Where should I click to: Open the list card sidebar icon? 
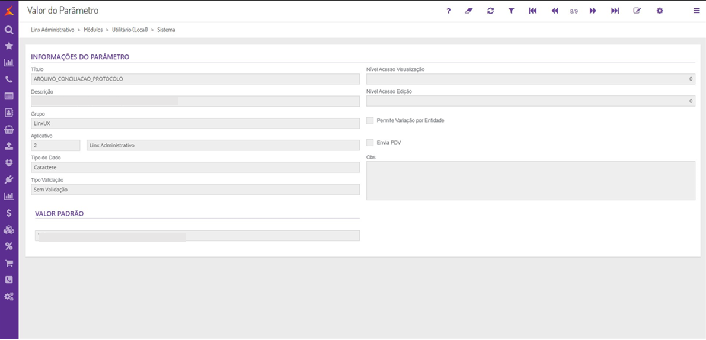[8, 96]
